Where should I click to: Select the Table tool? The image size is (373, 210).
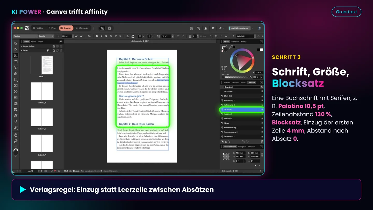coord(16,61)
